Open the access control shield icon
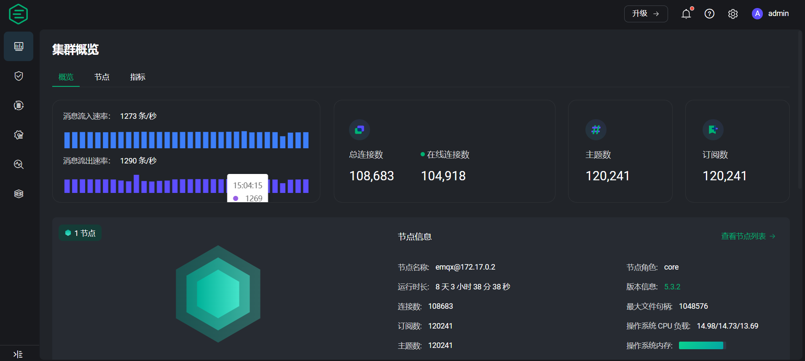This screenshot has height=361, width=805. coord(19,76)
